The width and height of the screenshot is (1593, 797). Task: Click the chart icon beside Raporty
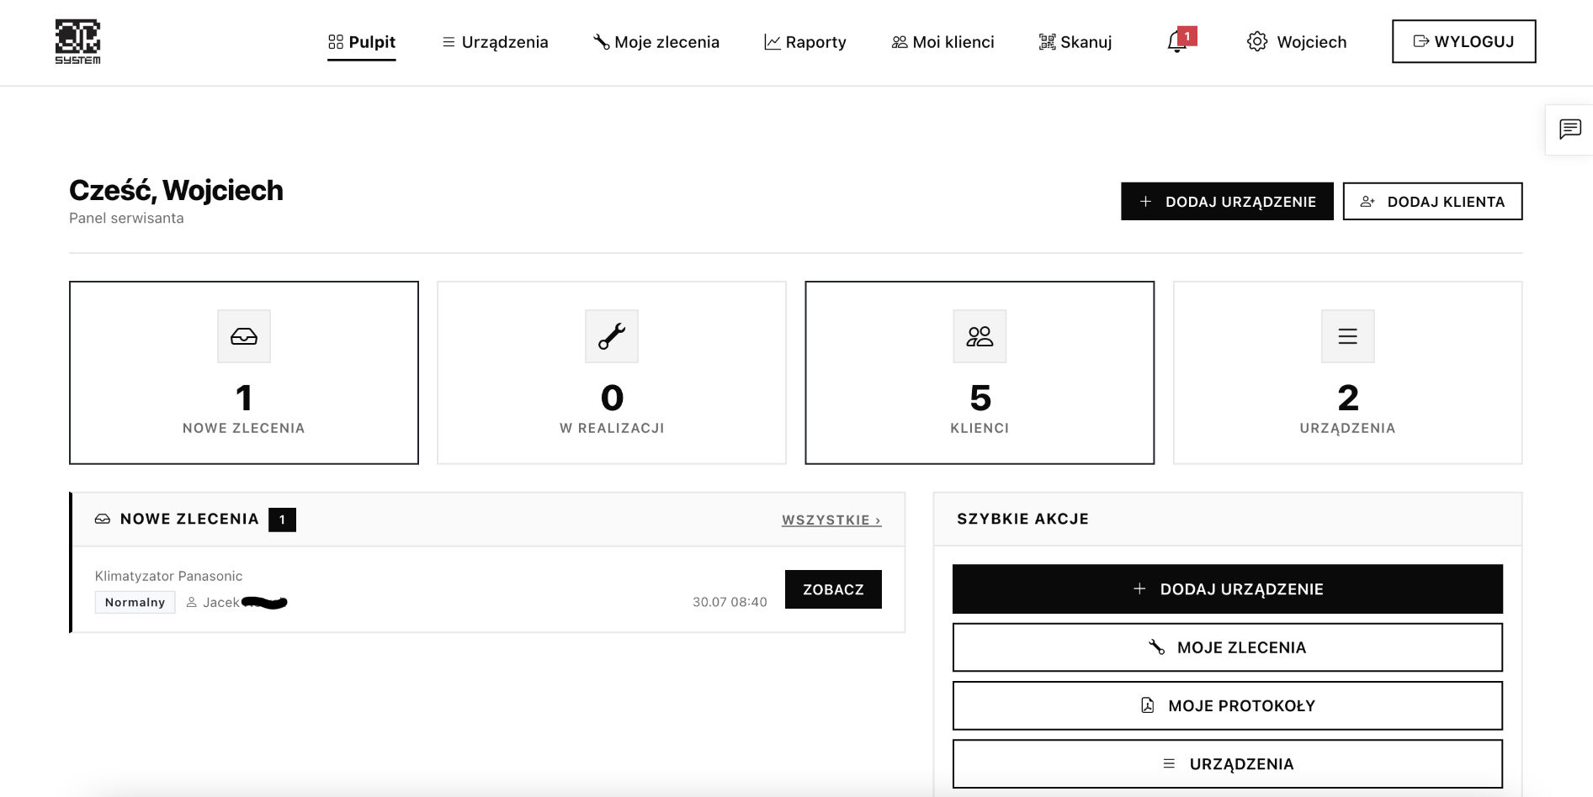(x=772, y=42)
